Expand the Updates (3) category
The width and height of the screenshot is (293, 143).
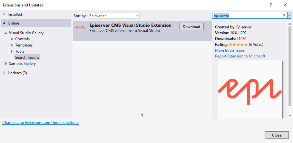click(x=4, y=73)
